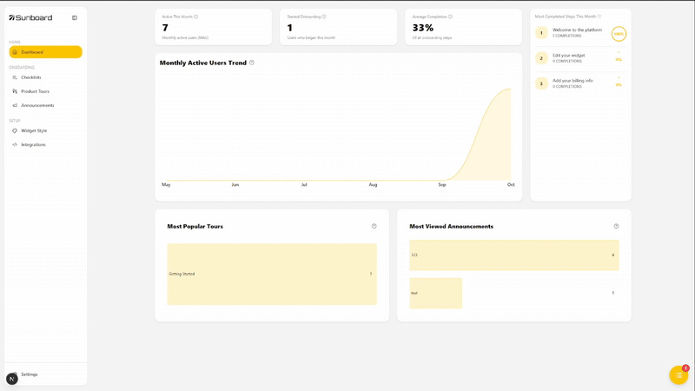The width and height of the screenshot is (695, 391).
Task: Collapse the sidebar using the panel icon
Action: coord(75,17)
